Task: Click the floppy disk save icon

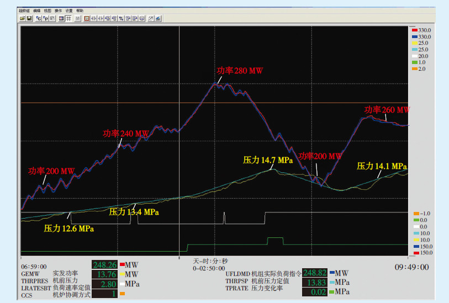Action: pyautogui.click(x=29, y=18)
